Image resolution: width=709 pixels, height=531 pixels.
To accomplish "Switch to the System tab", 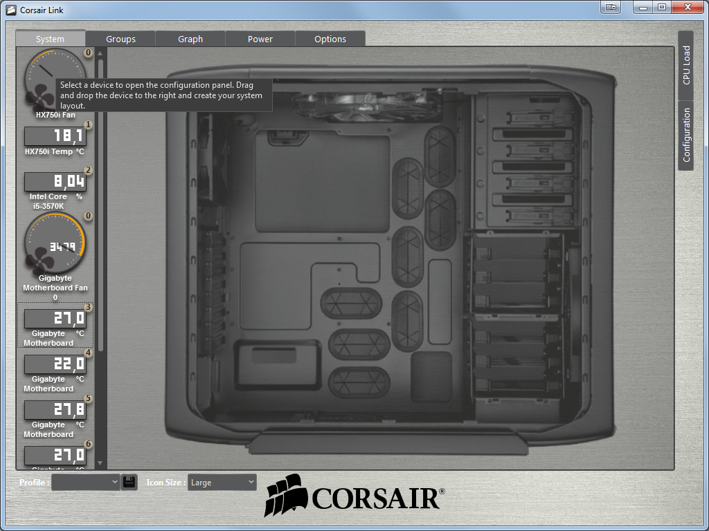I will (50, 39).
